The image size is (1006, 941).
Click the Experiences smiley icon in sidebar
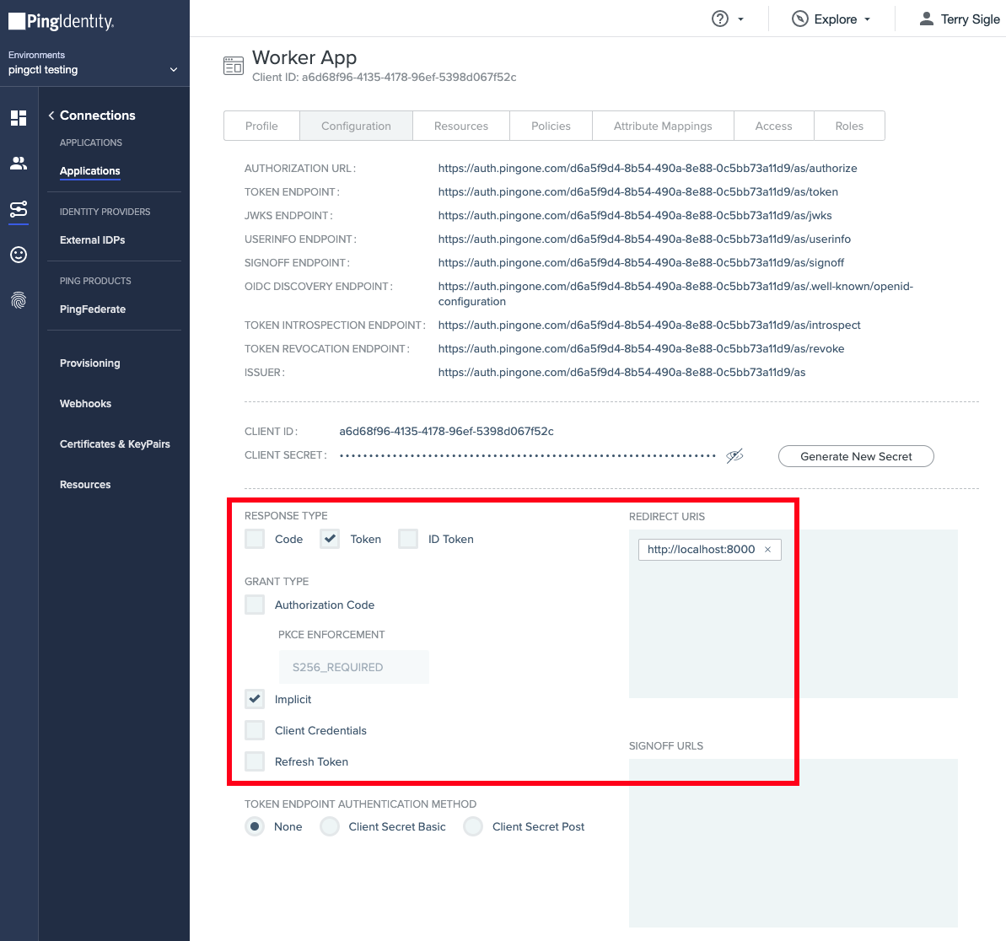click(x=19, y=255)
